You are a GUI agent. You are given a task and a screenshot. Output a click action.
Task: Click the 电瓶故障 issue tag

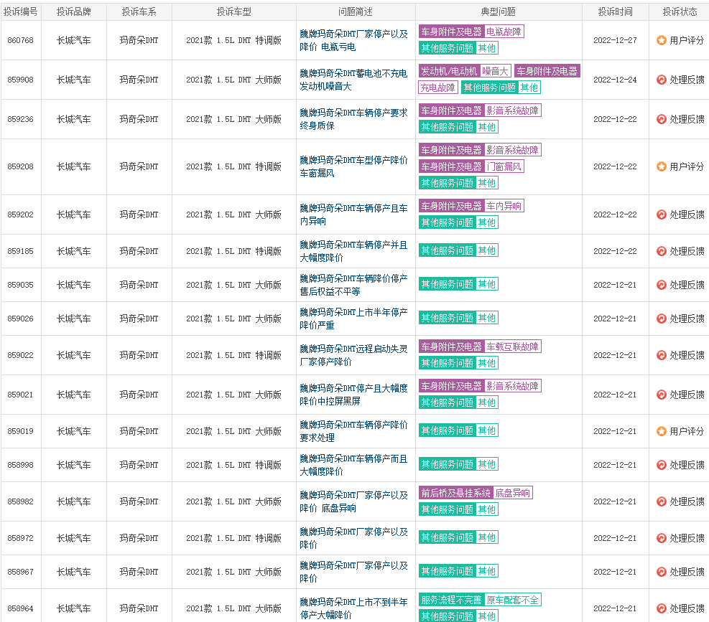click(504, 32)
